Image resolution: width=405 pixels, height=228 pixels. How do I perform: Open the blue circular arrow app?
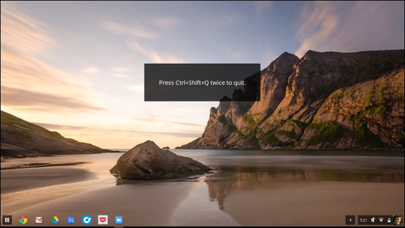pyautogui.click(x=87, y=220)
